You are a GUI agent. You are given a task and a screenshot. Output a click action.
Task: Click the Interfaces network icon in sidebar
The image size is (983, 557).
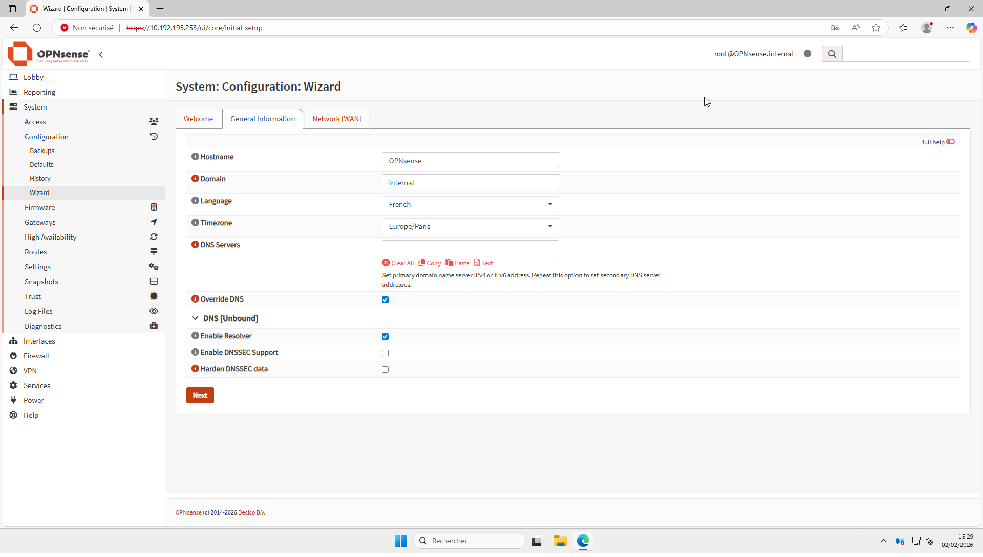13,341
